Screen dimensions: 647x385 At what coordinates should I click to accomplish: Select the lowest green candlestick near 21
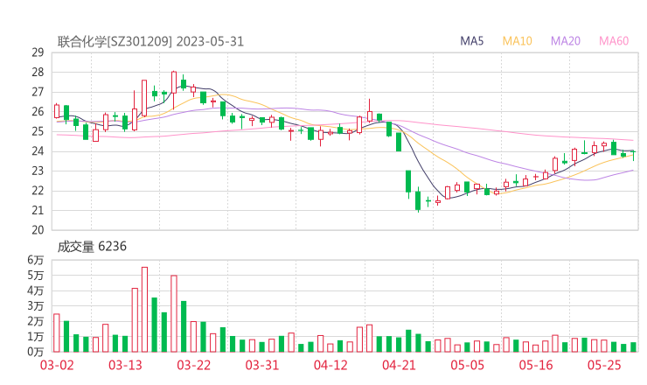point(418,200)
